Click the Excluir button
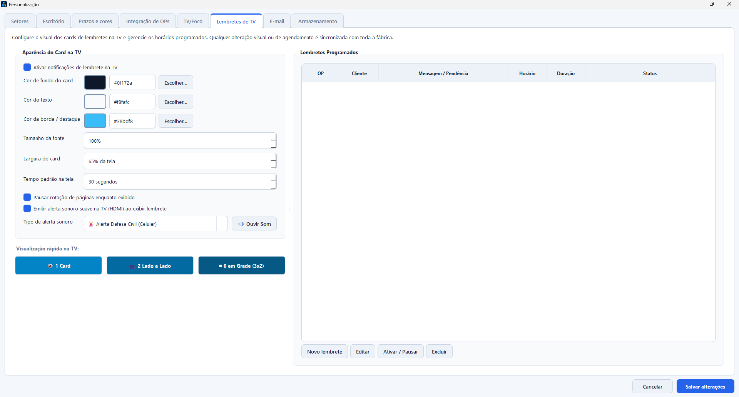The image size is (739, 397). coord(439,352)
